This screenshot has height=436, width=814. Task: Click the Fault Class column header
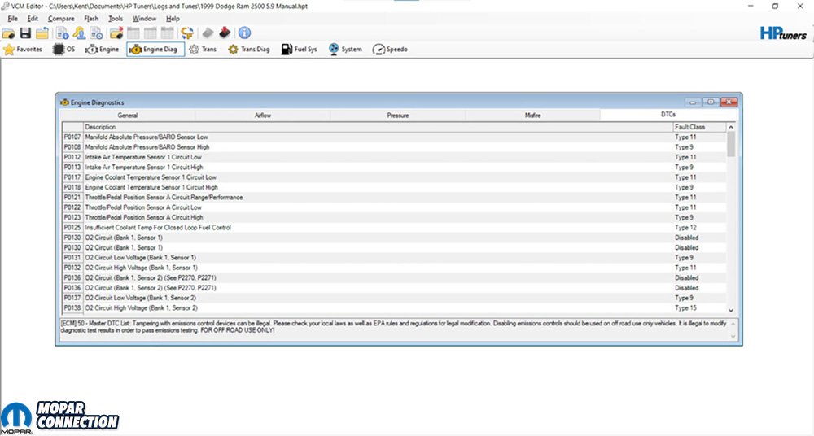point(698,127)
